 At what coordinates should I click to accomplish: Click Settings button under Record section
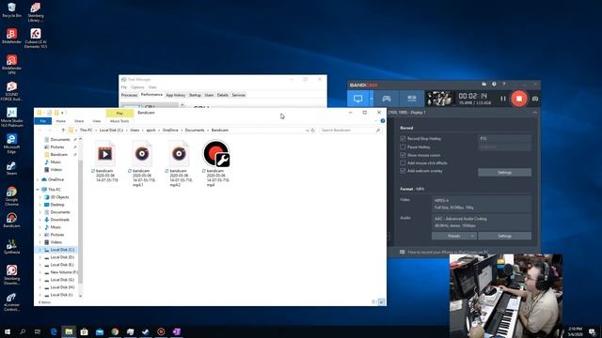click(504, 173)
